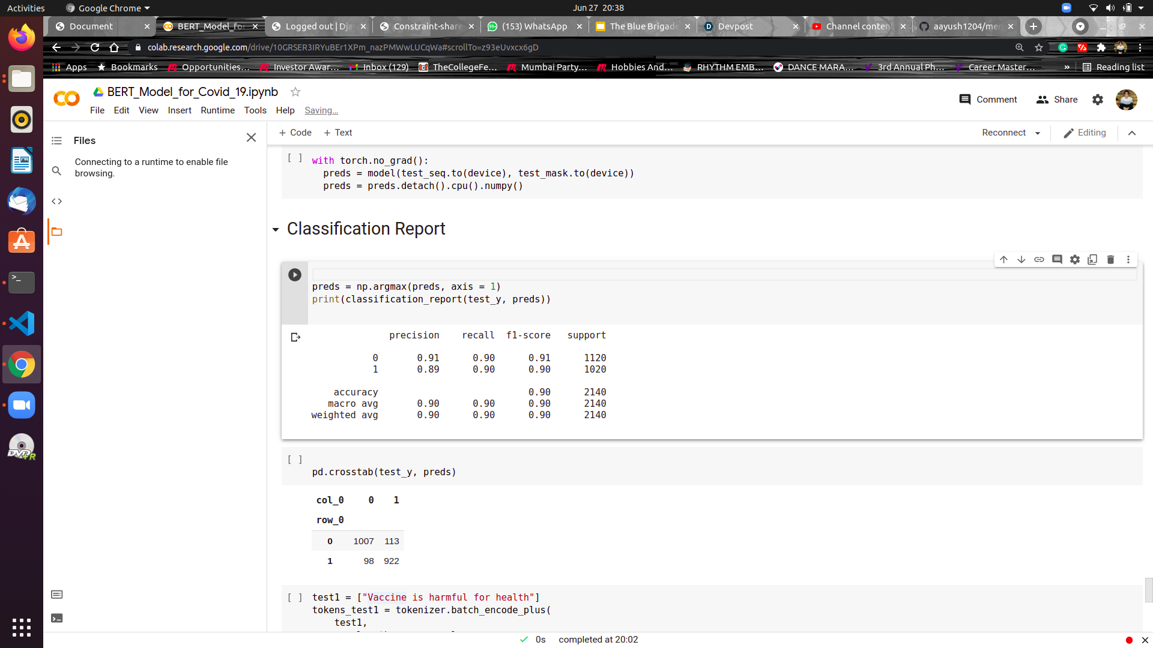
Task: Move cell up with arrow icon
Action: [1003, 259]
